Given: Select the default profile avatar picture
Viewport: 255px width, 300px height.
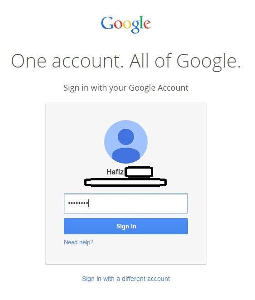Looking at the screenshot, I should [x=126, y=142].
